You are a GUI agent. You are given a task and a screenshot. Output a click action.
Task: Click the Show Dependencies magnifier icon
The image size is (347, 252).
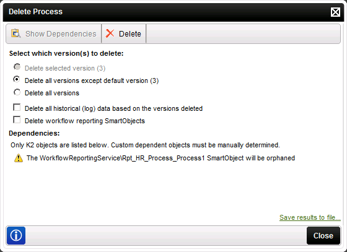tap(15, 33)
